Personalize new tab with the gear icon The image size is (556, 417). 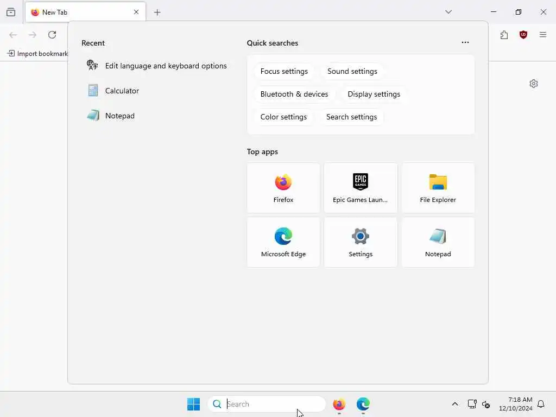534,84
